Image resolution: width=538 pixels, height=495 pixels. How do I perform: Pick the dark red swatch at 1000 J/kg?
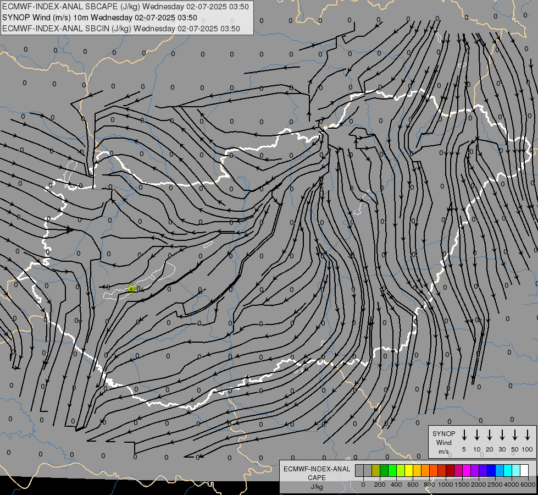(450, 470)
